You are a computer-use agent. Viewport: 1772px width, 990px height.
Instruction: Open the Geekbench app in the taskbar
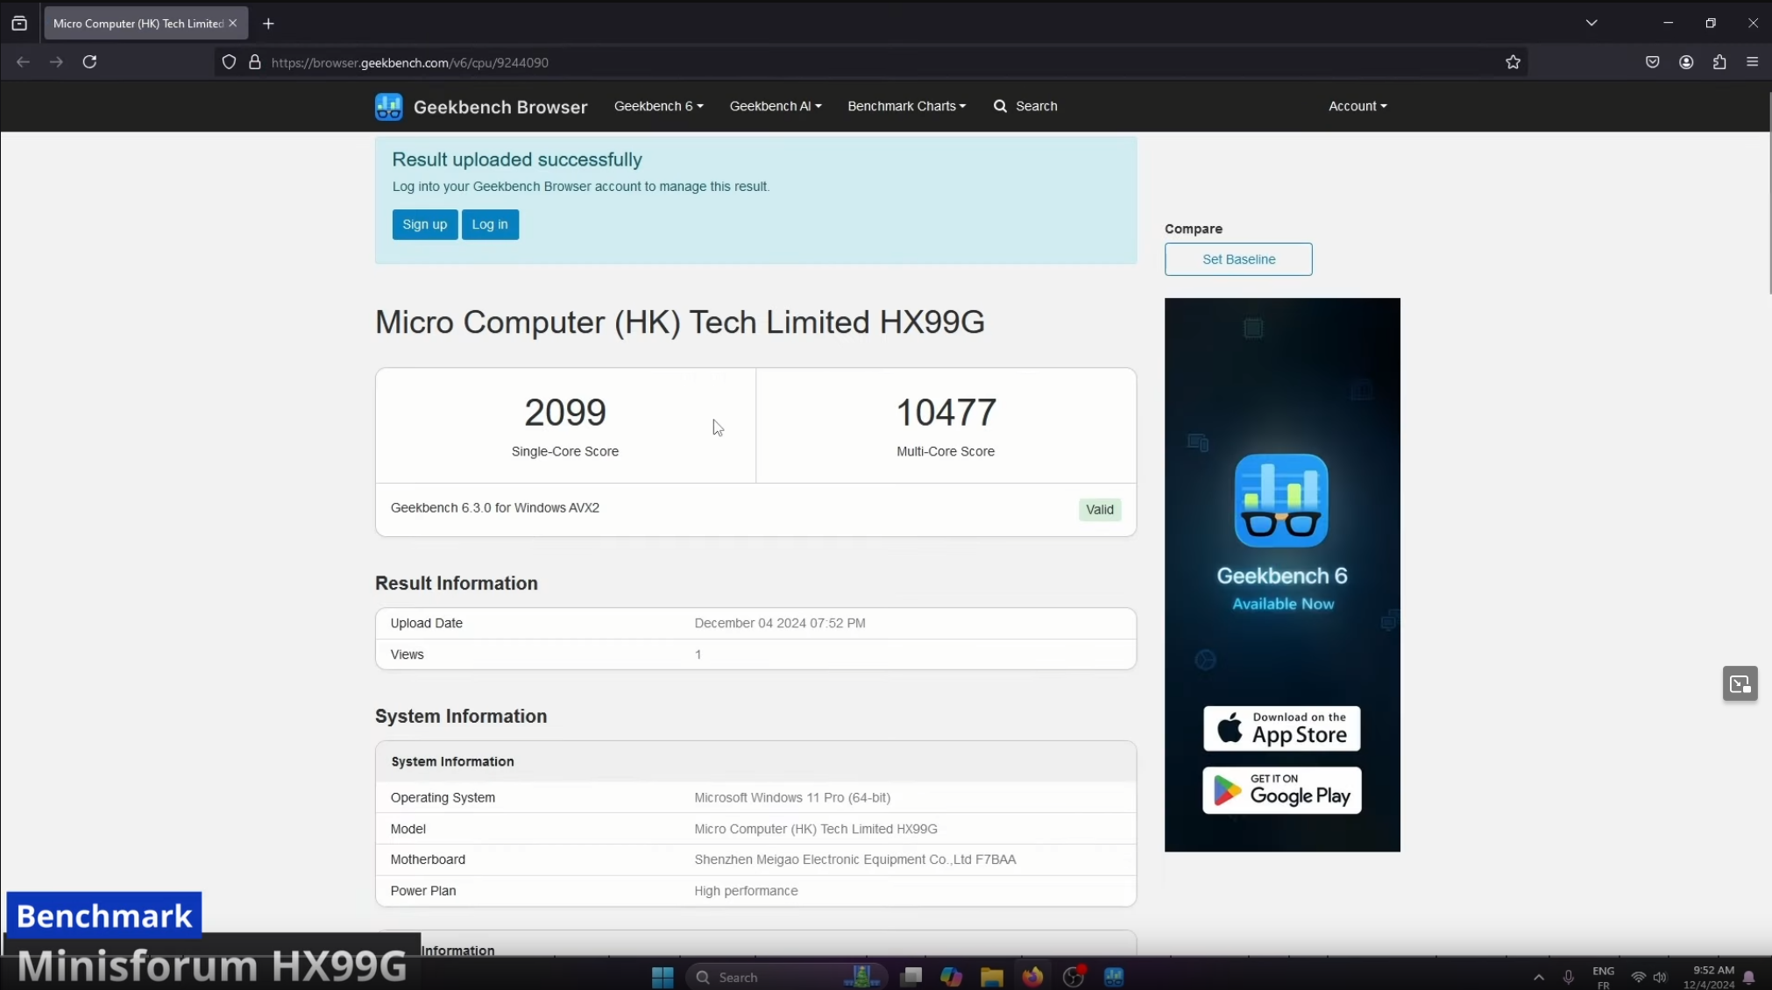pos(1114,976)
